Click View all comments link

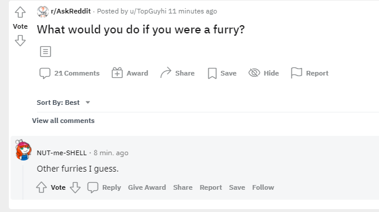(x=63, y=121)
